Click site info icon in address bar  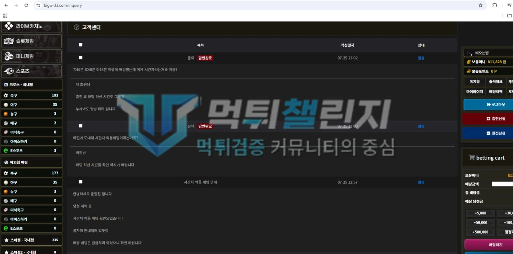38,5
